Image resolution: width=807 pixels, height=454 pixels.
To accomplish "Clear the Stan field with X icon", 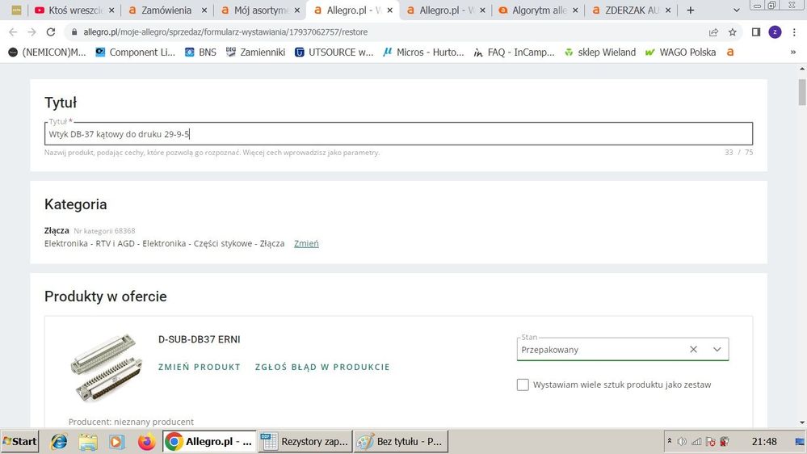I will pos(693,350).
